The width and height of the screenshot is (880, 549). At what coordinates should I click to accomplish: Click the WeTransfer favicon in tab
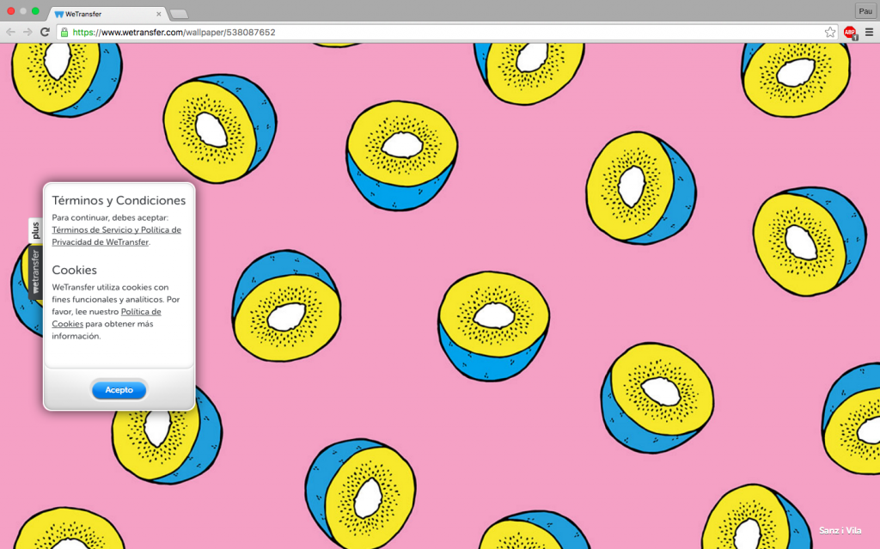click(x=59, y=14)
